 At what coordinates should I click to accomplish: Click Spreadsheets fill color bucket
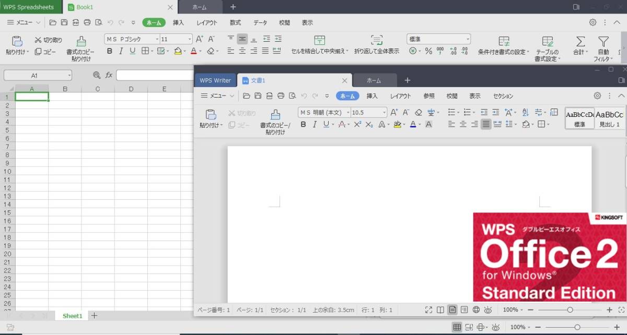pos(178,51)
